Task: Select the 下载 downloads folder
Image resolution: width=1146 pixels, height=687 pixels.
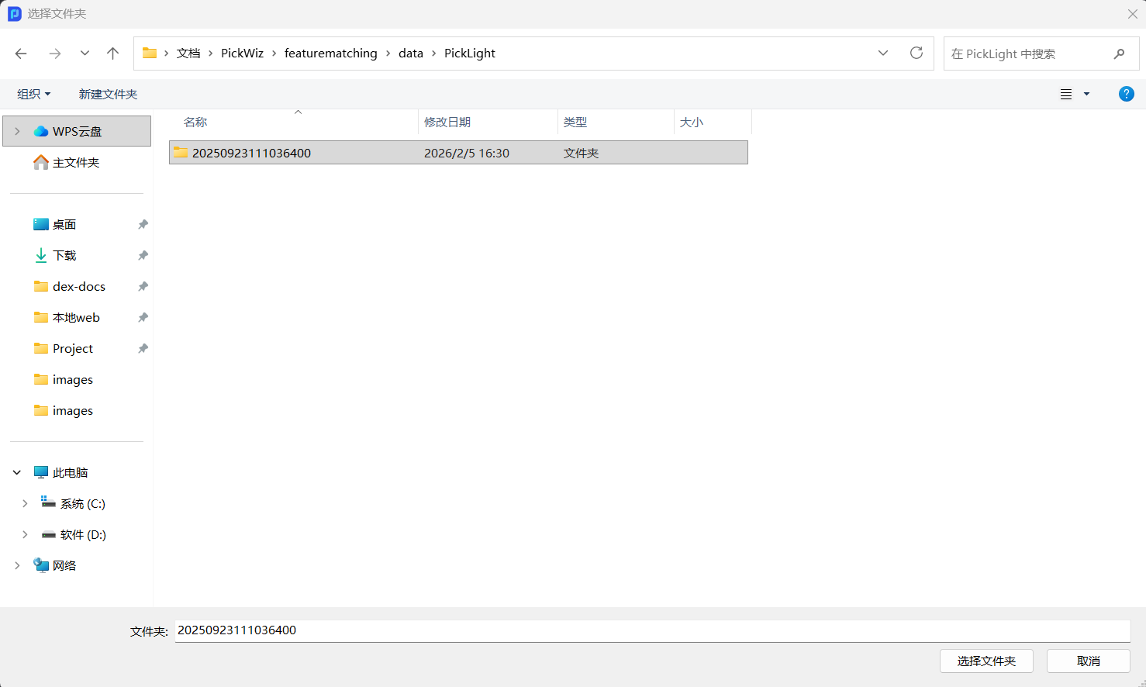Action: (64, 255)
